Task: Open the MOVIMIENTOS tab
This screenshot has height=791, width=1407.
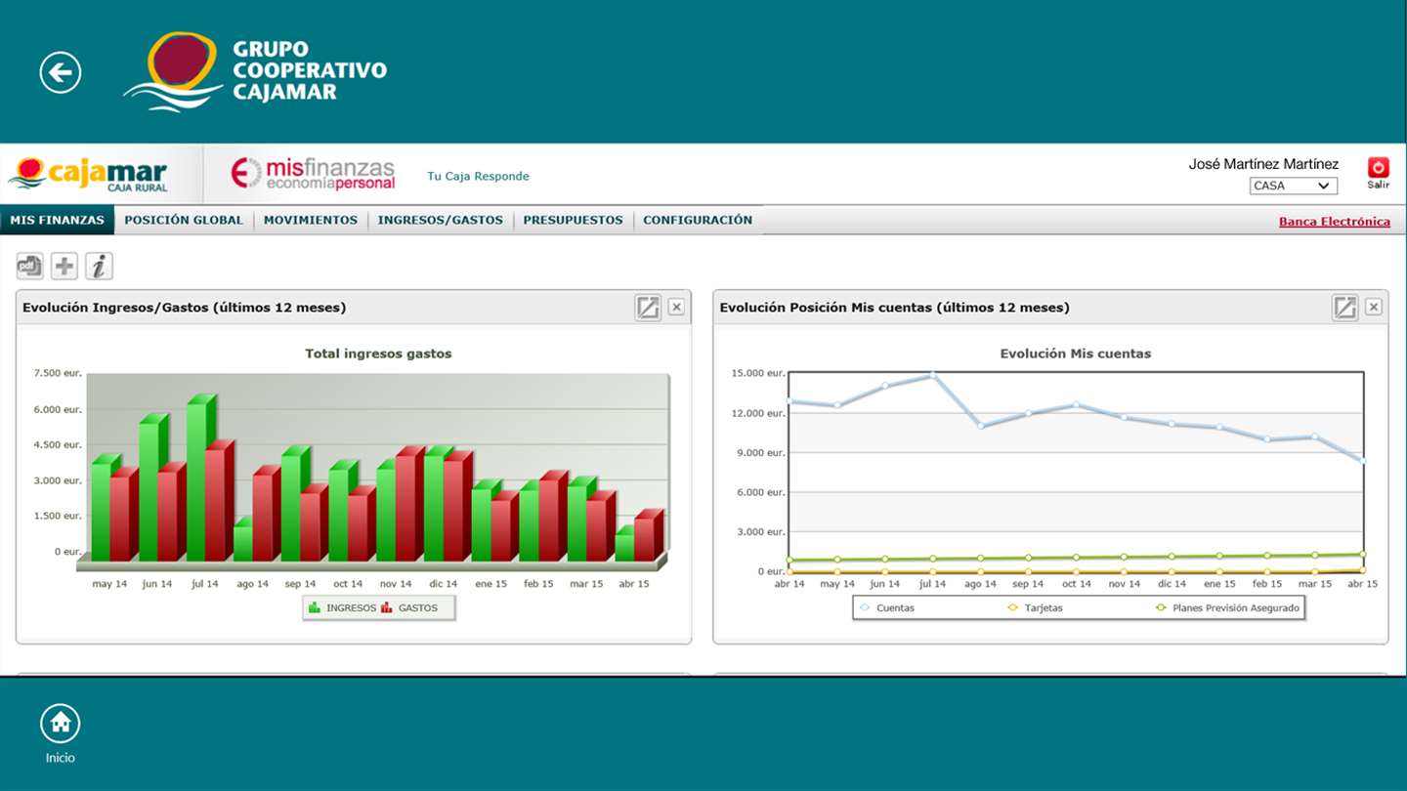Action: tap(311, 221)
